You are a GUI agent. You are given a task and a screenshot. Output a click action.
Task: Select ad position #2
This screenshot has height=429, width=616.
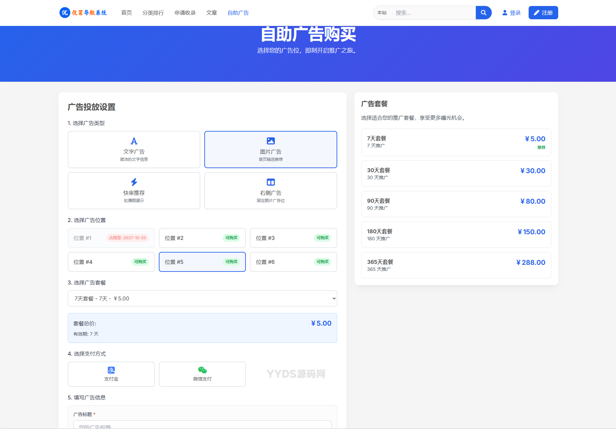[202, 238]
